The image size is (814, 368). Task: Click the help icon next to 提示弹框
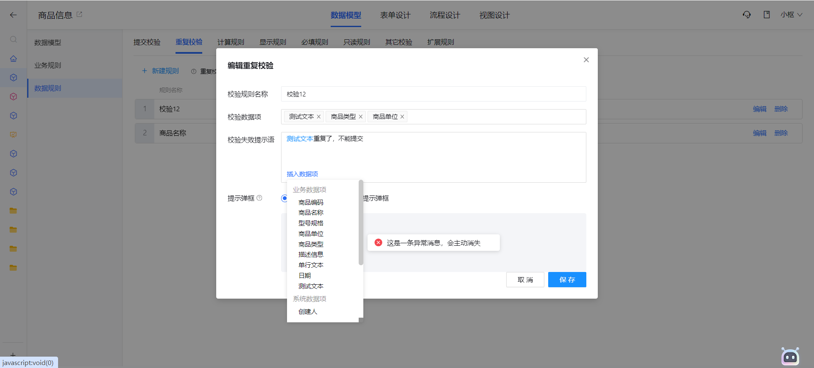point(259,198)
